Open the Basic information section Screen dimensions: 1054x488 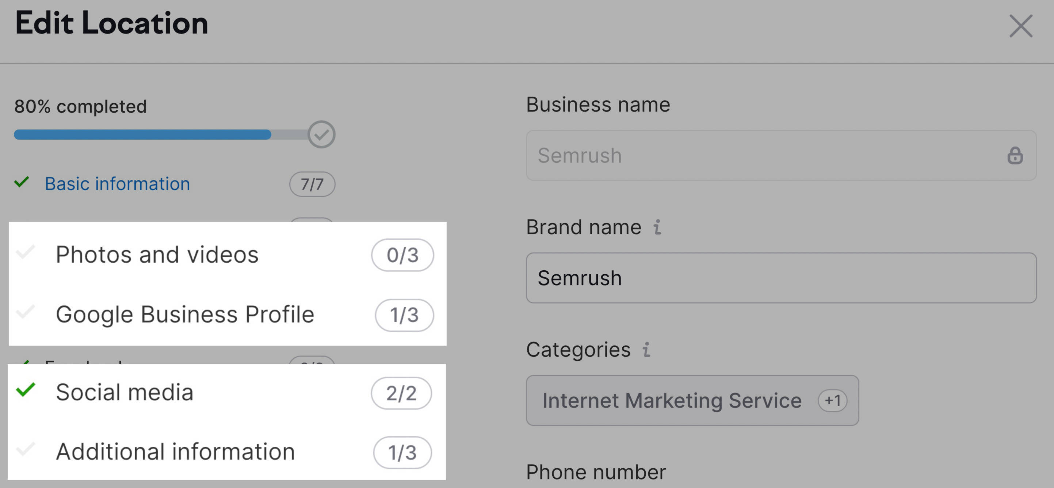pyautogui.click(x=117, y=184)
